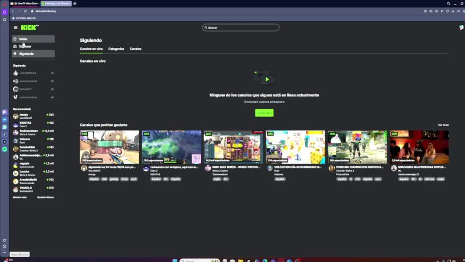Screen dimensions: 465x262
Task: Open browser sidebar favorites heart icon
Action: tap(4, 240)
